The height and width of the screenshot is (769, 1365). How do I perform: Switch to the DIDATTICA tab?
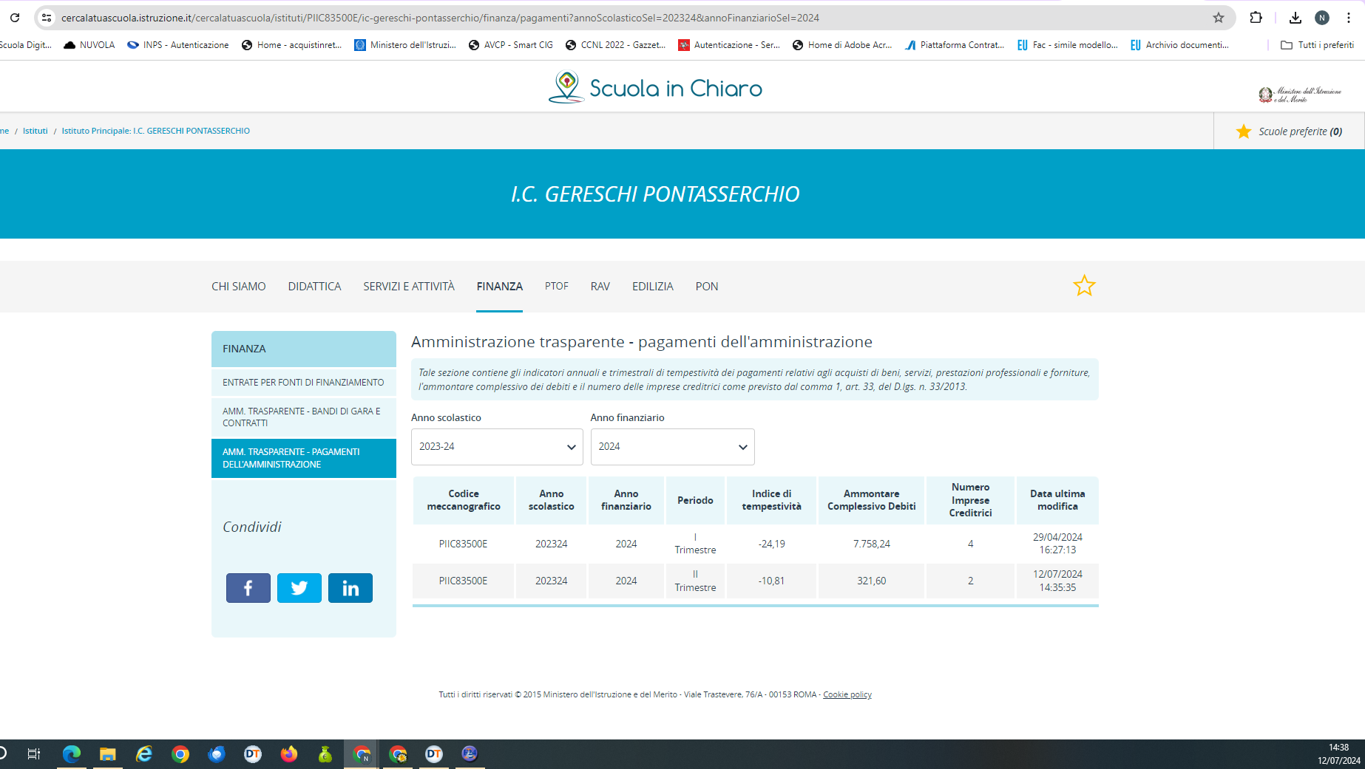pos(314,287)
